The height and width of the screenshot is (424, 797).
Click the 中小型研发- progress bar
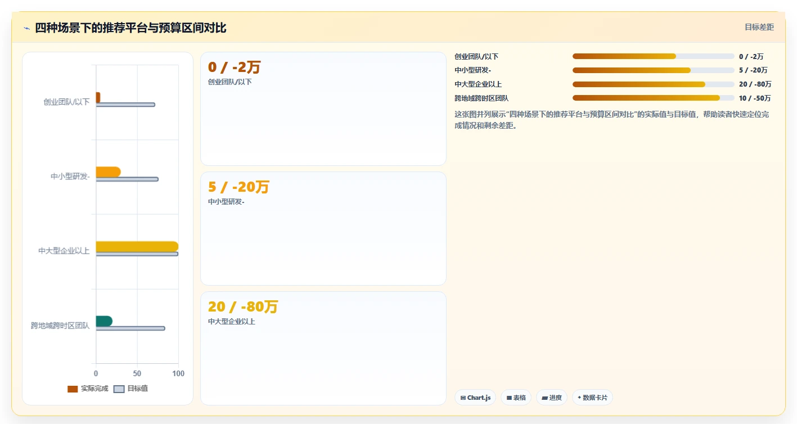coord(654,70)
